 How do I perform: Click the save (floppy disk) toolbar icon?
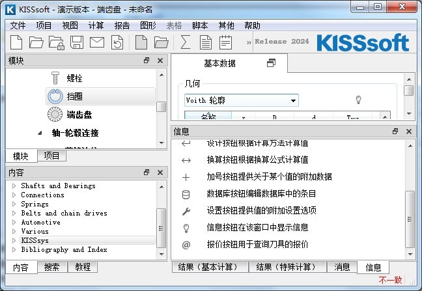[76, 43]
